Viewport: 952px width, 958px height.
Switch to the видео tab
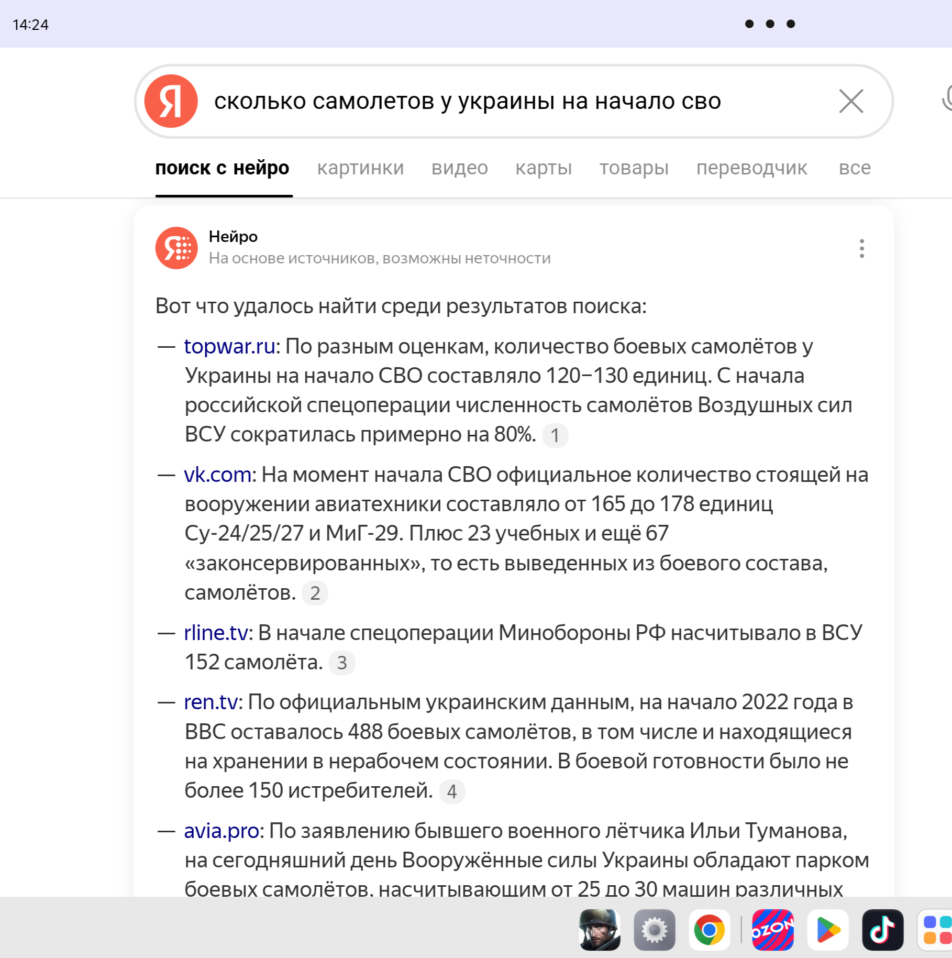459,168
